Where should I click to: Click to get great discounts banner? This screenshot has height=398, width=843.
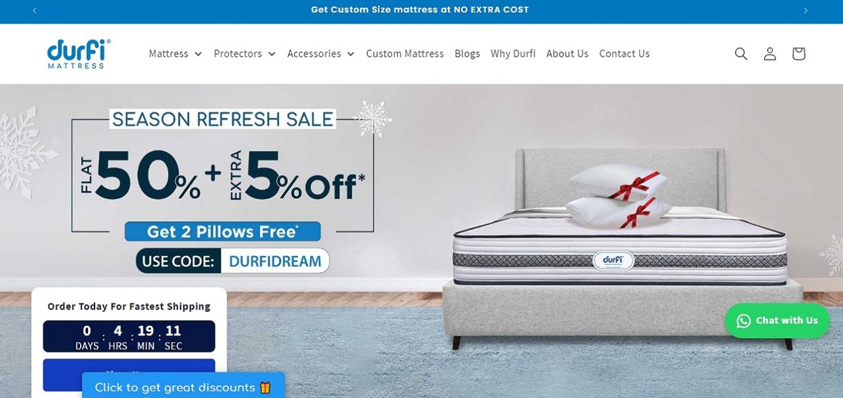(x=184, y=386)
